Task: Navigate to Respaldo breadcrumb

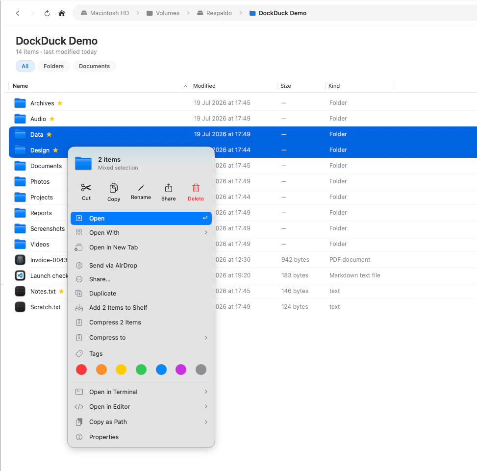Action: (x=214, y=13)
